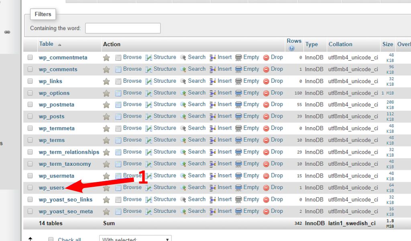Tick the wp_options checkbox
Screen dimensions: 411x241
pyautogui.click(x=30, y=93)
